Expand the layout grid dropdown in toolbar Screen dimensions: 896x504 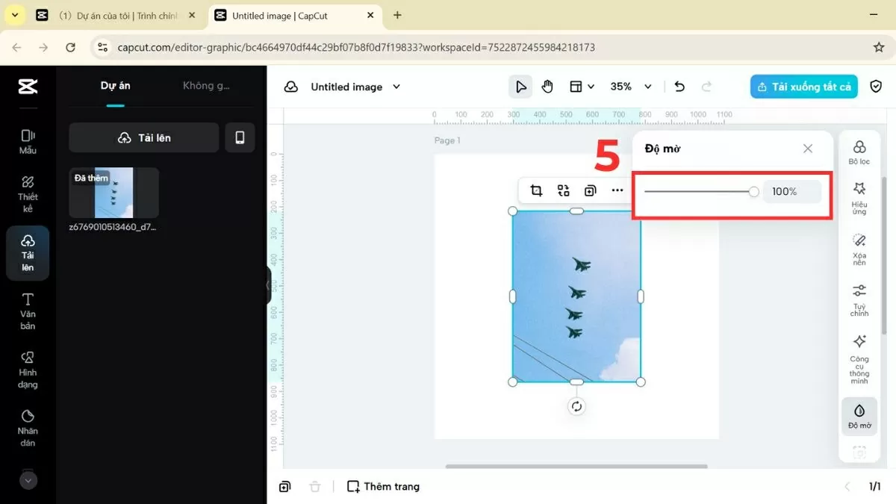pyautogui.click(x=582, y=86)
